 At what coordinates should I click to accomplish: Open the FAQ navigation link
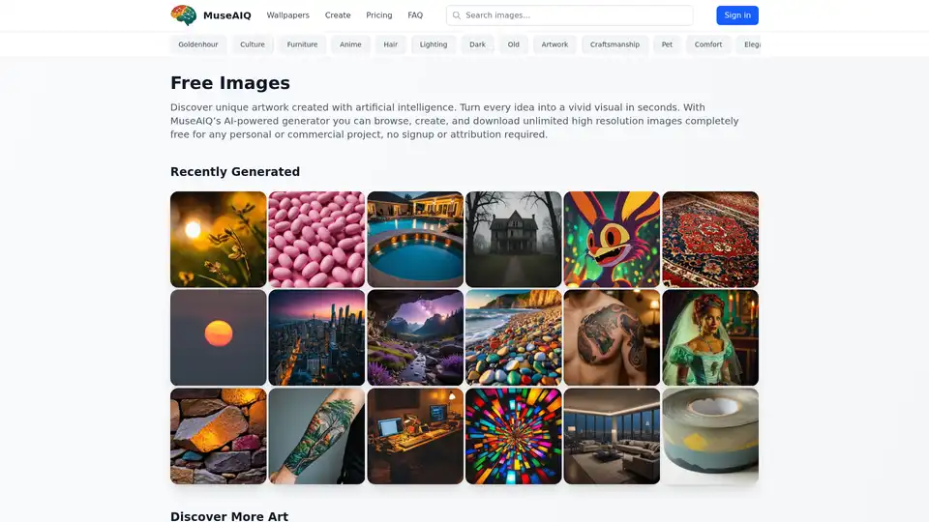pos(415,15)
